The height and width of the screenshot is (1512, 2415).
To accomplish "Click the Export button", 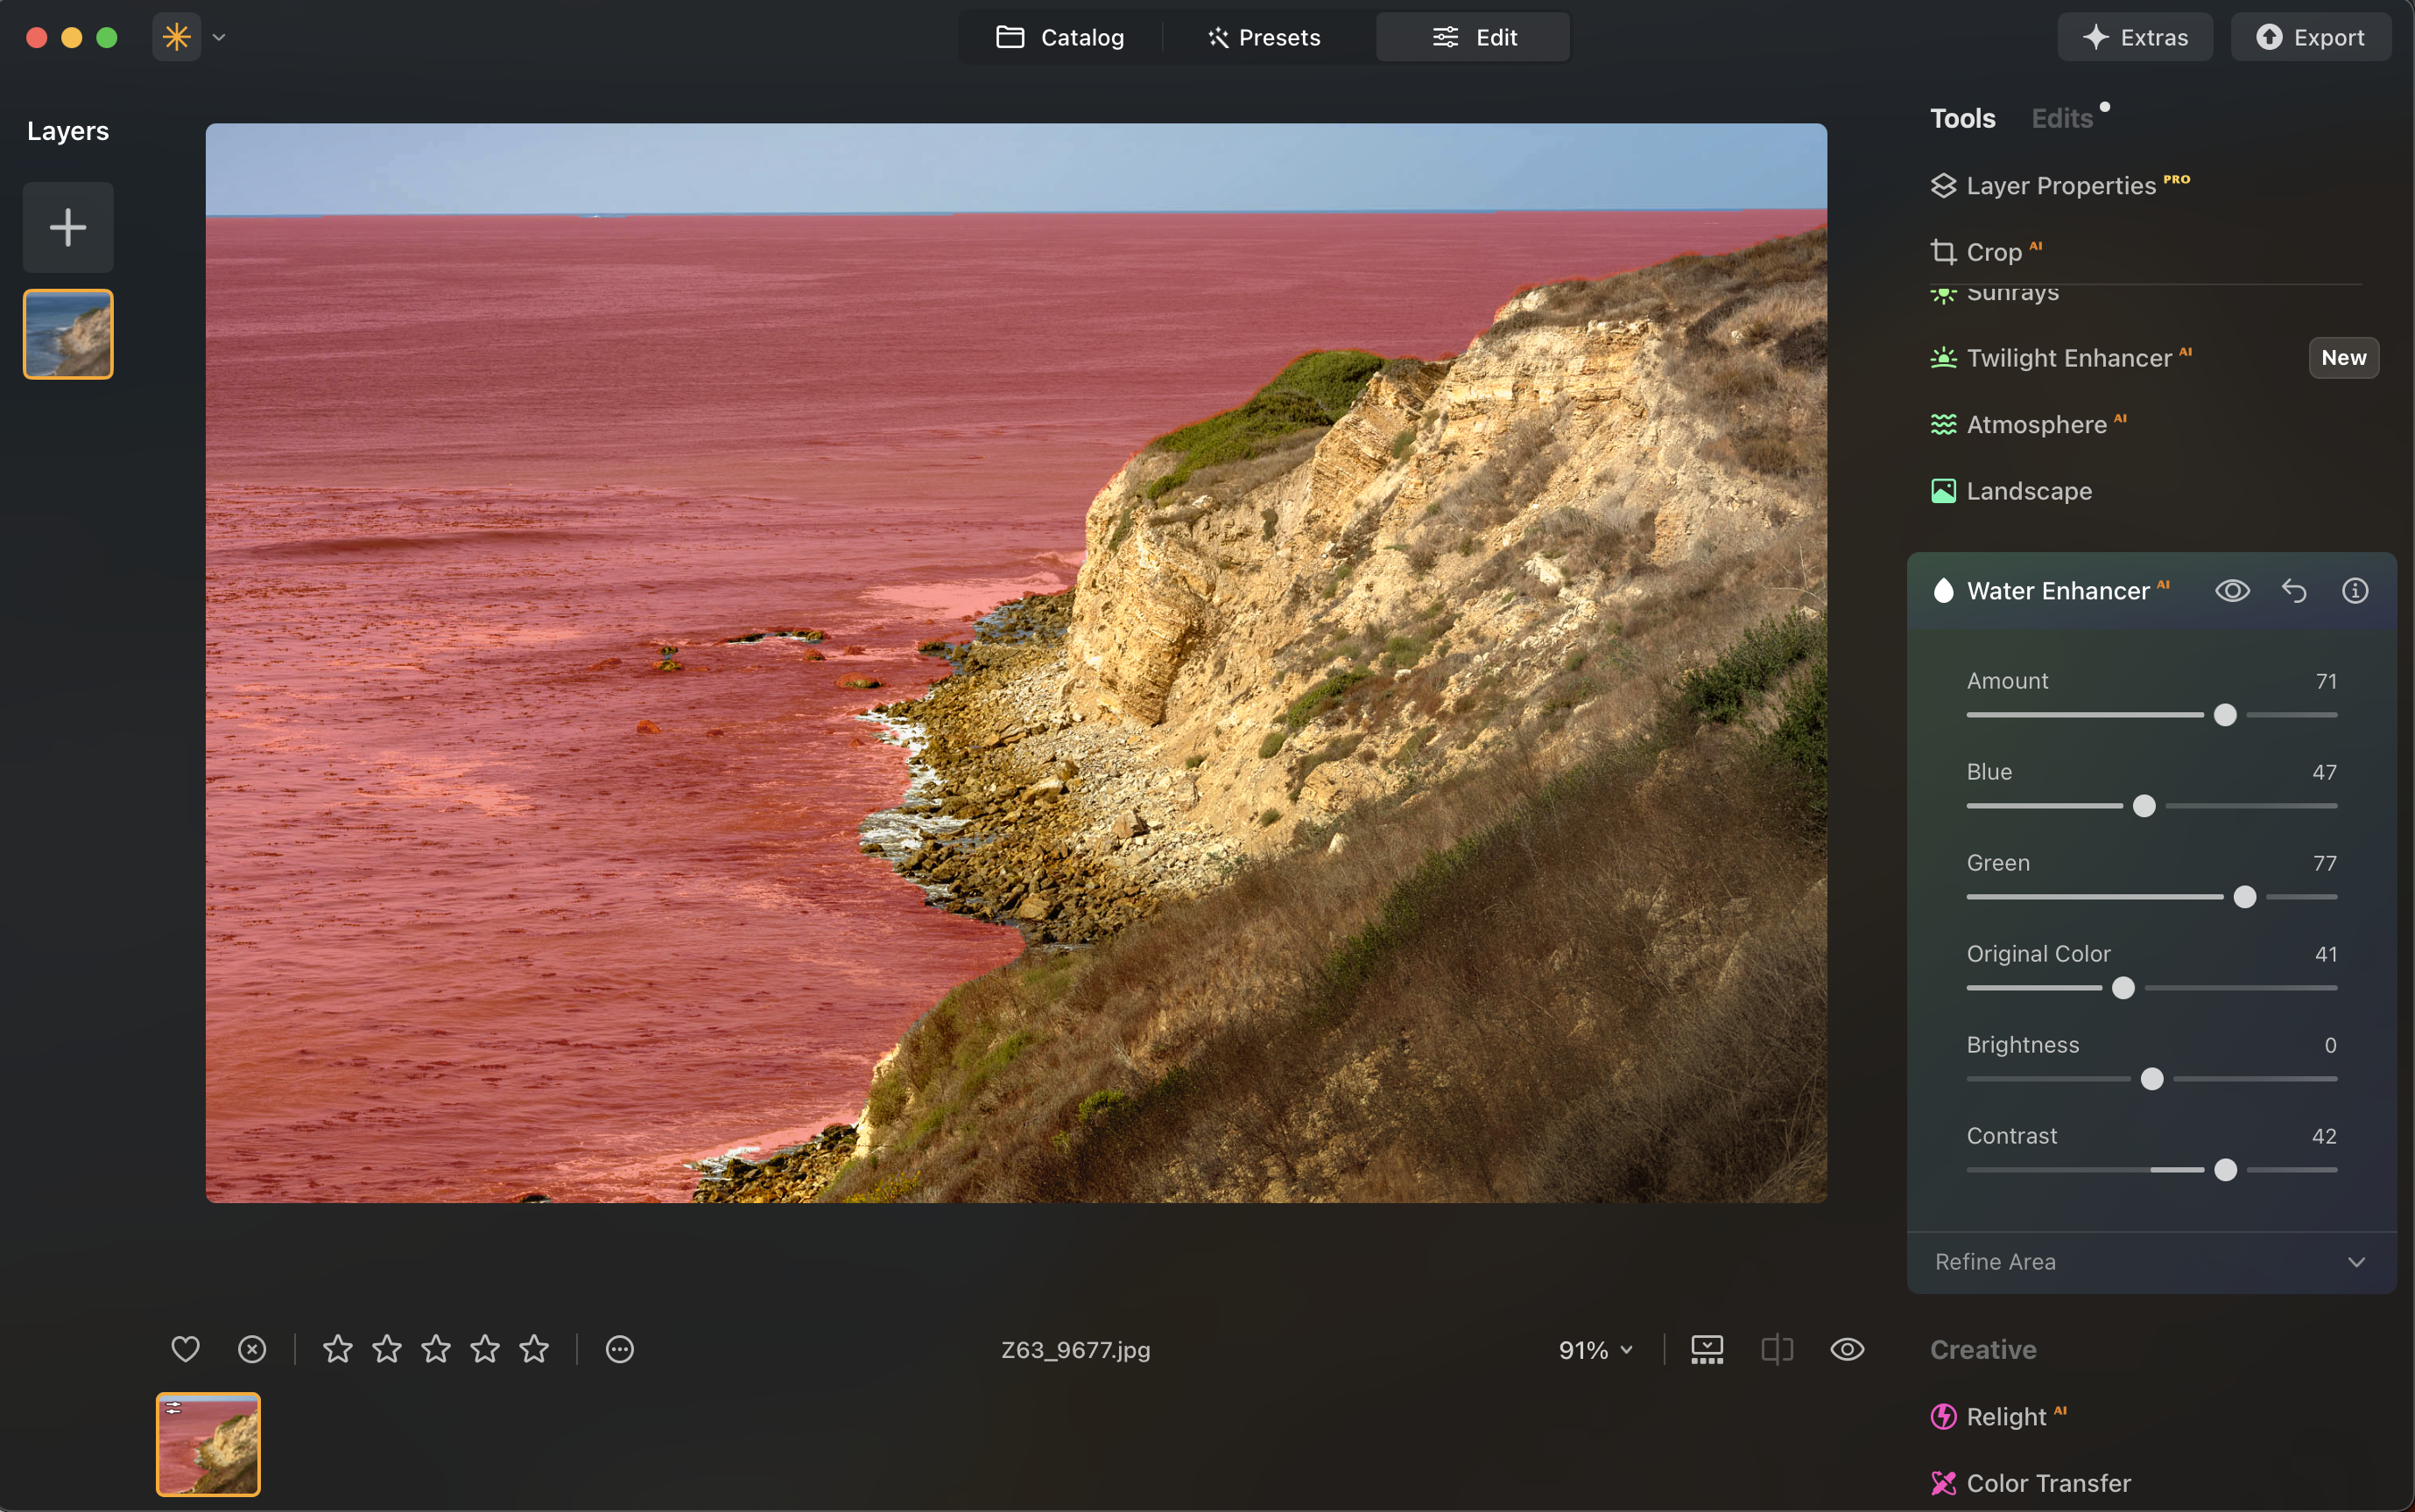I will click(2311, 37).
